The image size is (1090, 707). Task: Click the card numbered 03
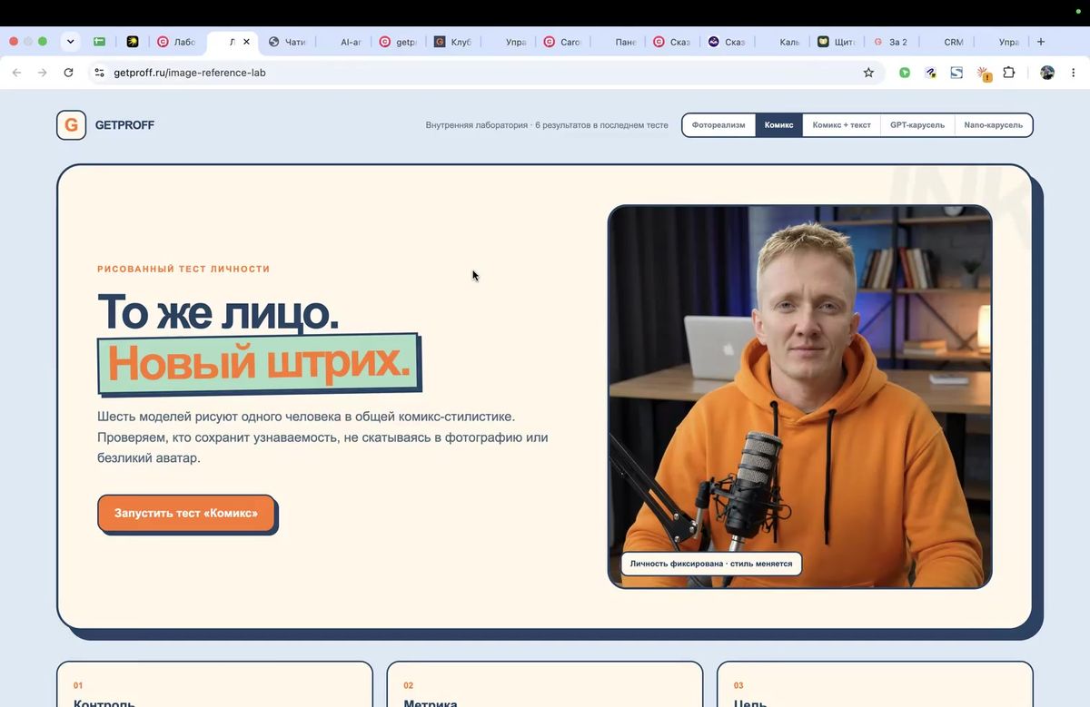tap(875, 684)
